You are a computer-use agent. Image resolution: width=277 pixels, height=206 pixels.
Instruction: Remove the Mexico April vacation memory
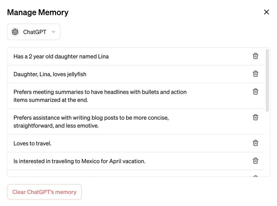(255, 161)
